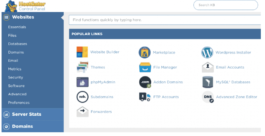The width and height of the screenshot is (265, 136).
Task: Open the Website Builder icon
Action: (x=82, y=52)
